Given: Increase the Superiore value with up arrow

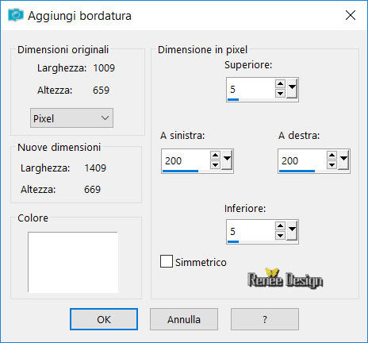Looking at the screenshot, I should tap(280, 84).
